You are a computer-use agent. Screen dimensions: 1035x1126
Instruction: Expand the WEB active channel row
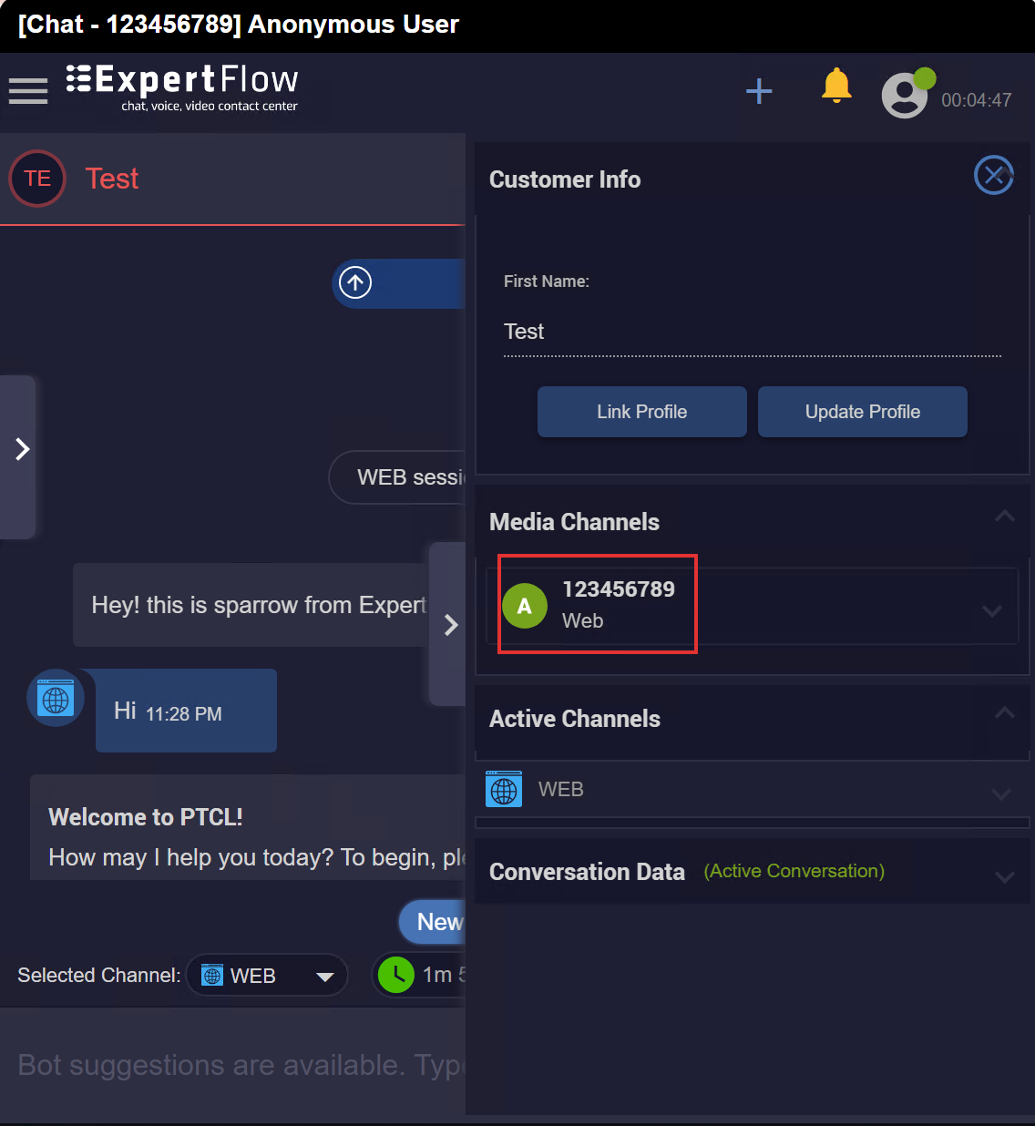click(x=1000, y=794)
